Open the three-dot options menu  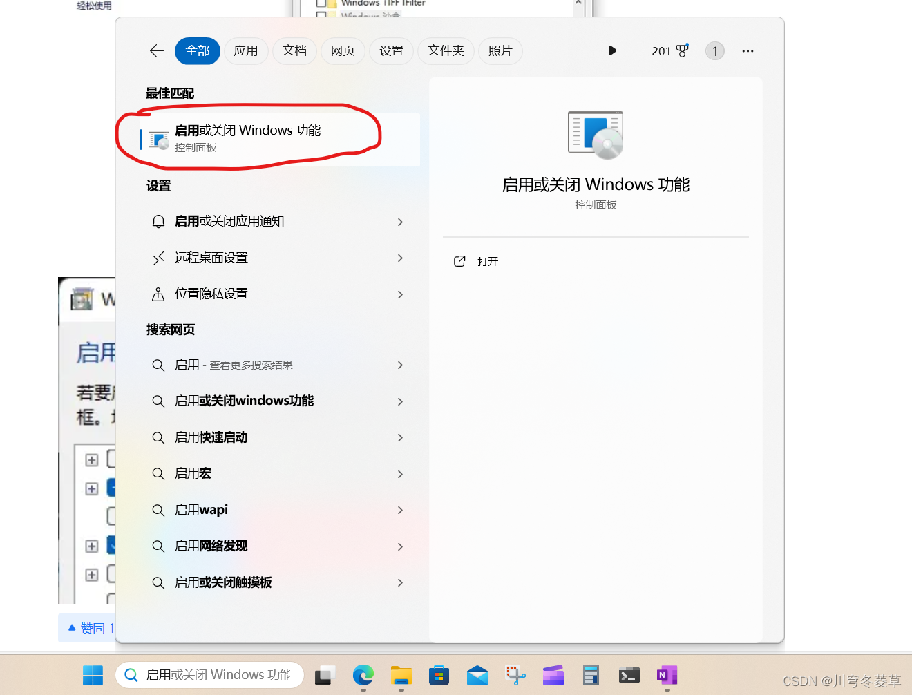pos(748,51)
